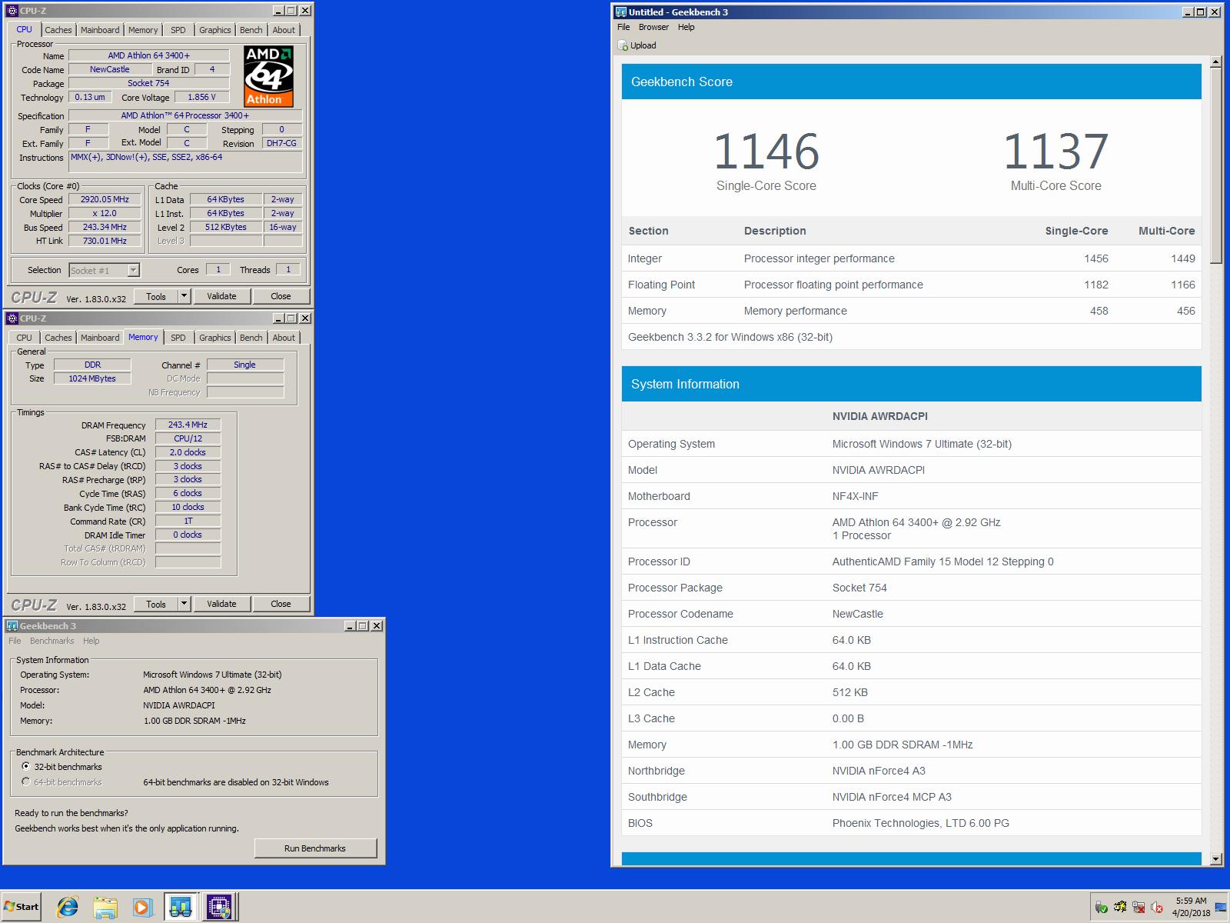Screen dimensions: 1230x923
Task: Open Windows Explorer folder icon in taskbar
Action: (105, 907)
